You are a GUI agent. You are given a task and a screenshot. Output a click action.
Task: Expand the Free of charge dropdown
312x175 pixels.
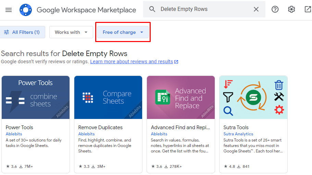click(123, 32)
